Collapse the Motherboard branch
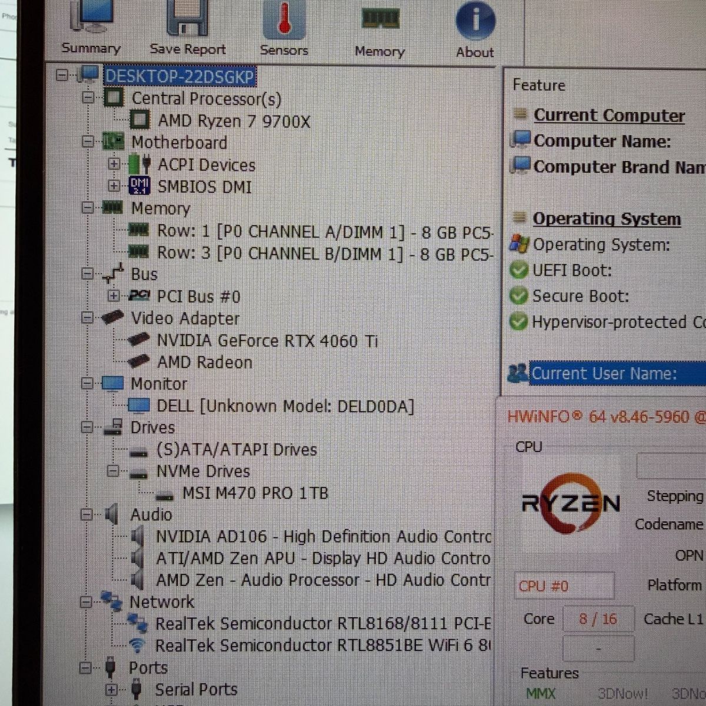The width and height of the screenshot is (706, 706). [x=88, y=142]
